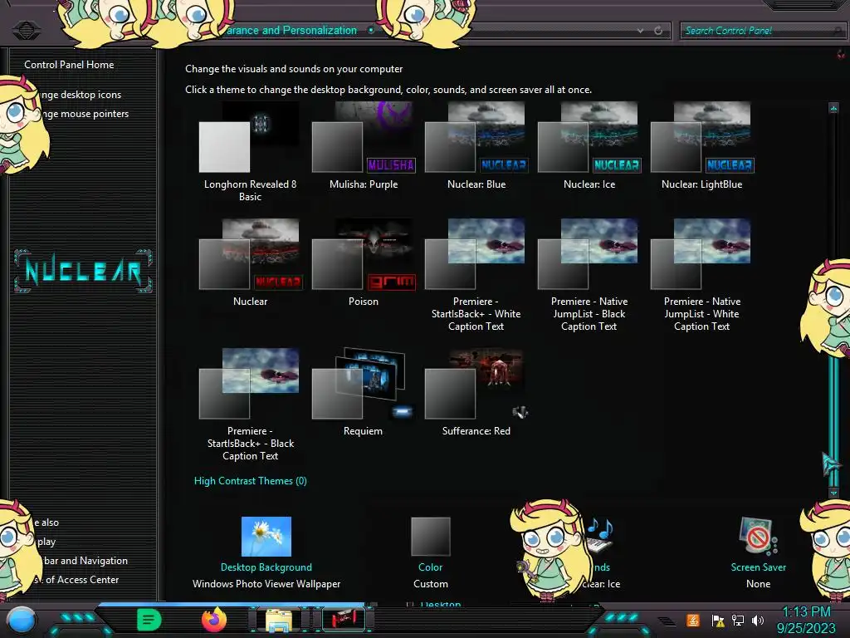Select the Poison theme

pos(364,263)
